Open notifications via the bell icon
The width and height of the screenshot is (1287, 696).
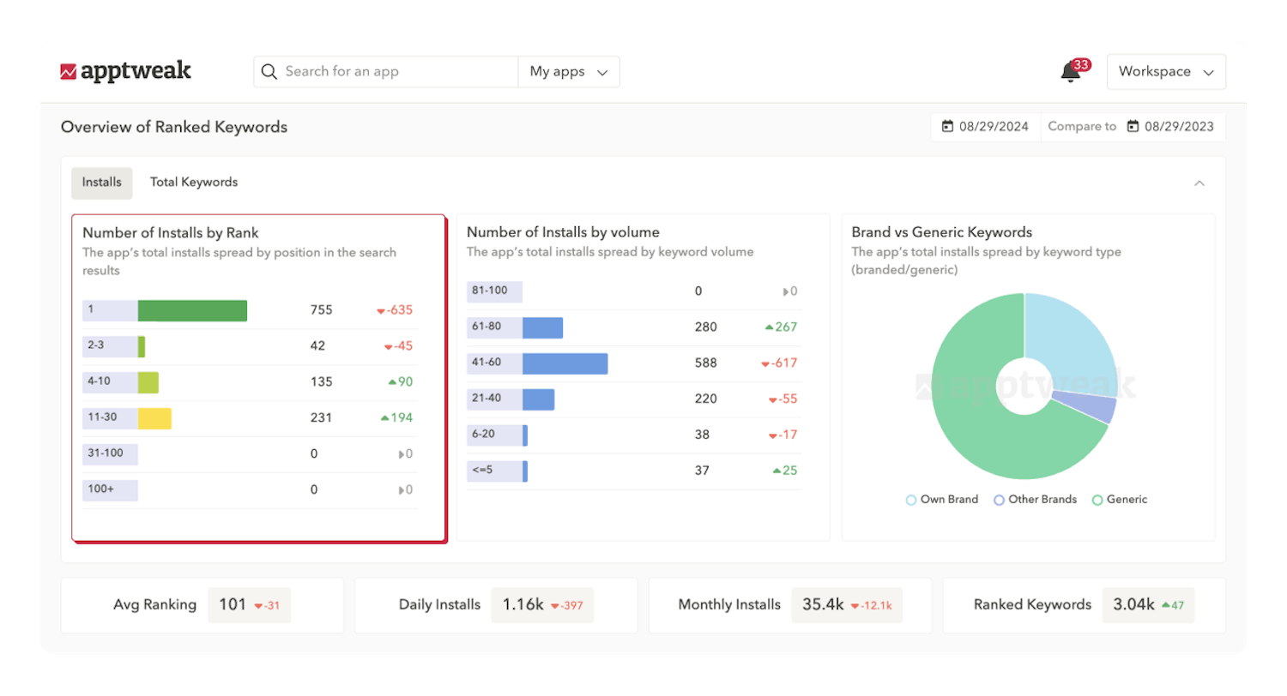(x=1069, y=75)
